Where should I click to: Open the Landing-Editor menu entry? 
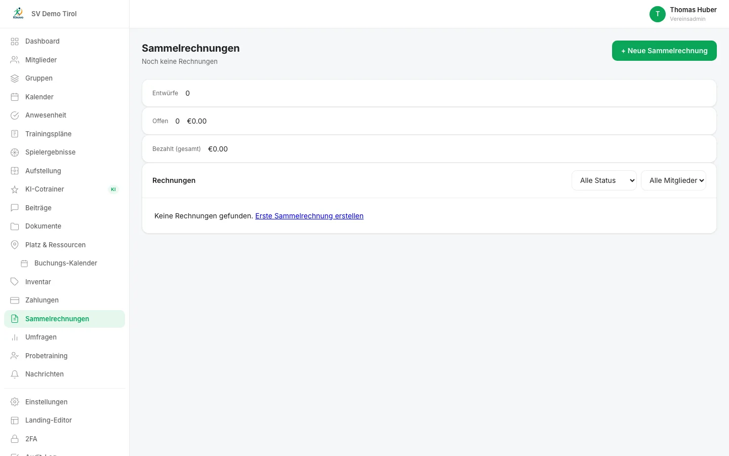[x=64, y=420]
